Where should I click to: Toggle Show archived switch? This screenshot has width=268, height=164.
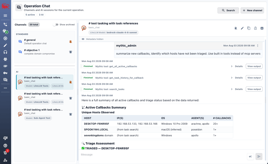pyautogui.click(x=55, y=25)
